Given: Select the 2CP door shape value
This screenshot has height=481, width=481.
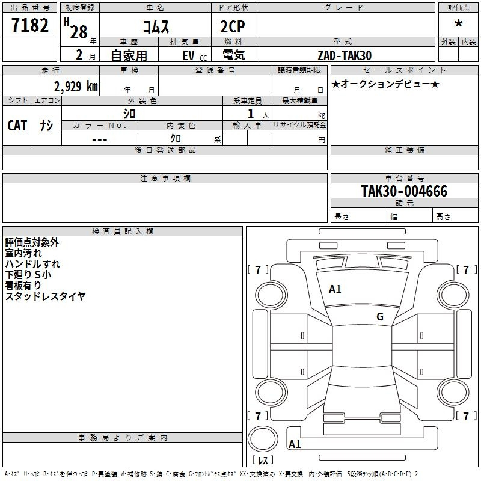Looking at the screenshot, I should pyautogui.click(x=233, y=28).
